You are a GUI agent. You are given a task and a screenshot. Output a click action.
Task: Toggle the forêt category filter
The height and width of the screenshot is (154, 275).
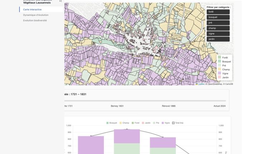[218, 12]
